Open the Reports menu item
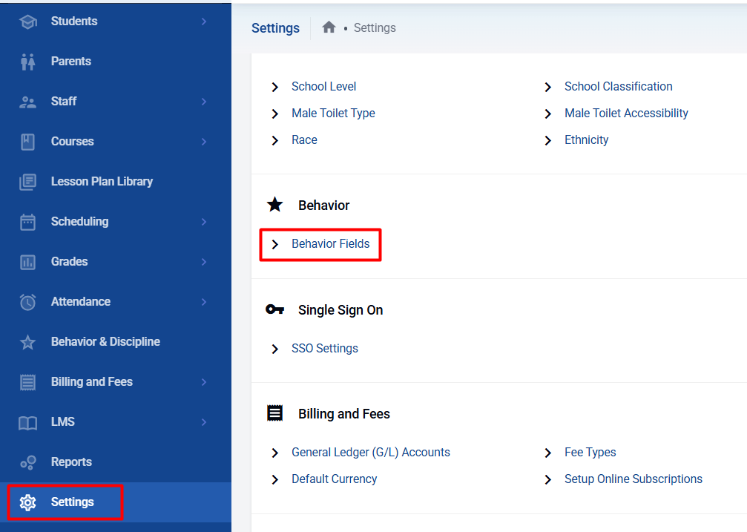 tap(71, 462)
